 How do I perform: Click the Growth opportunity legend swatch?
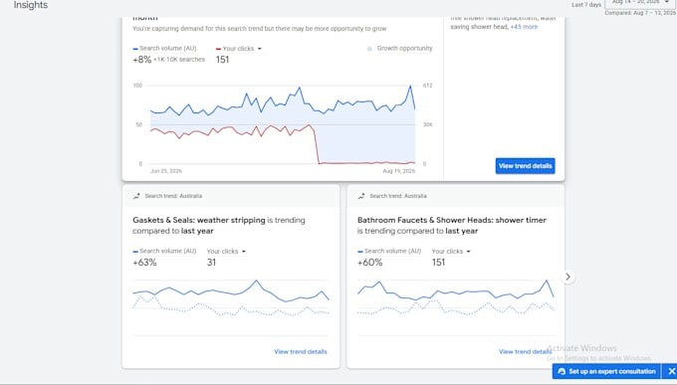(x=369, y=49)
